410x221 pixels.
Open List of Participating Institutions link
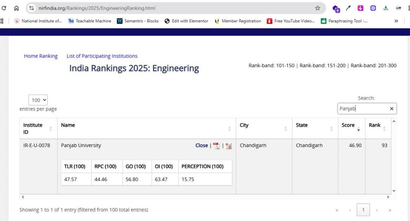pos(102,56)
